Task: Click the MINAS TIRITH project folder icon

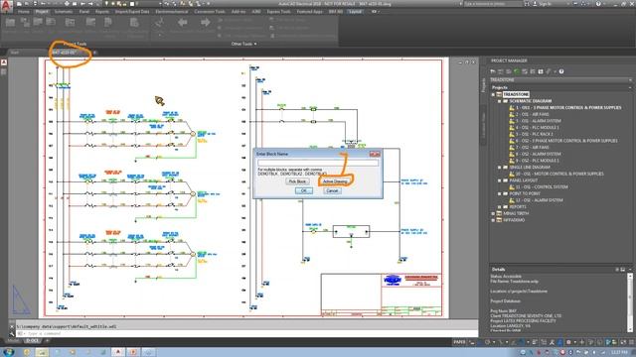Action: 499,213
